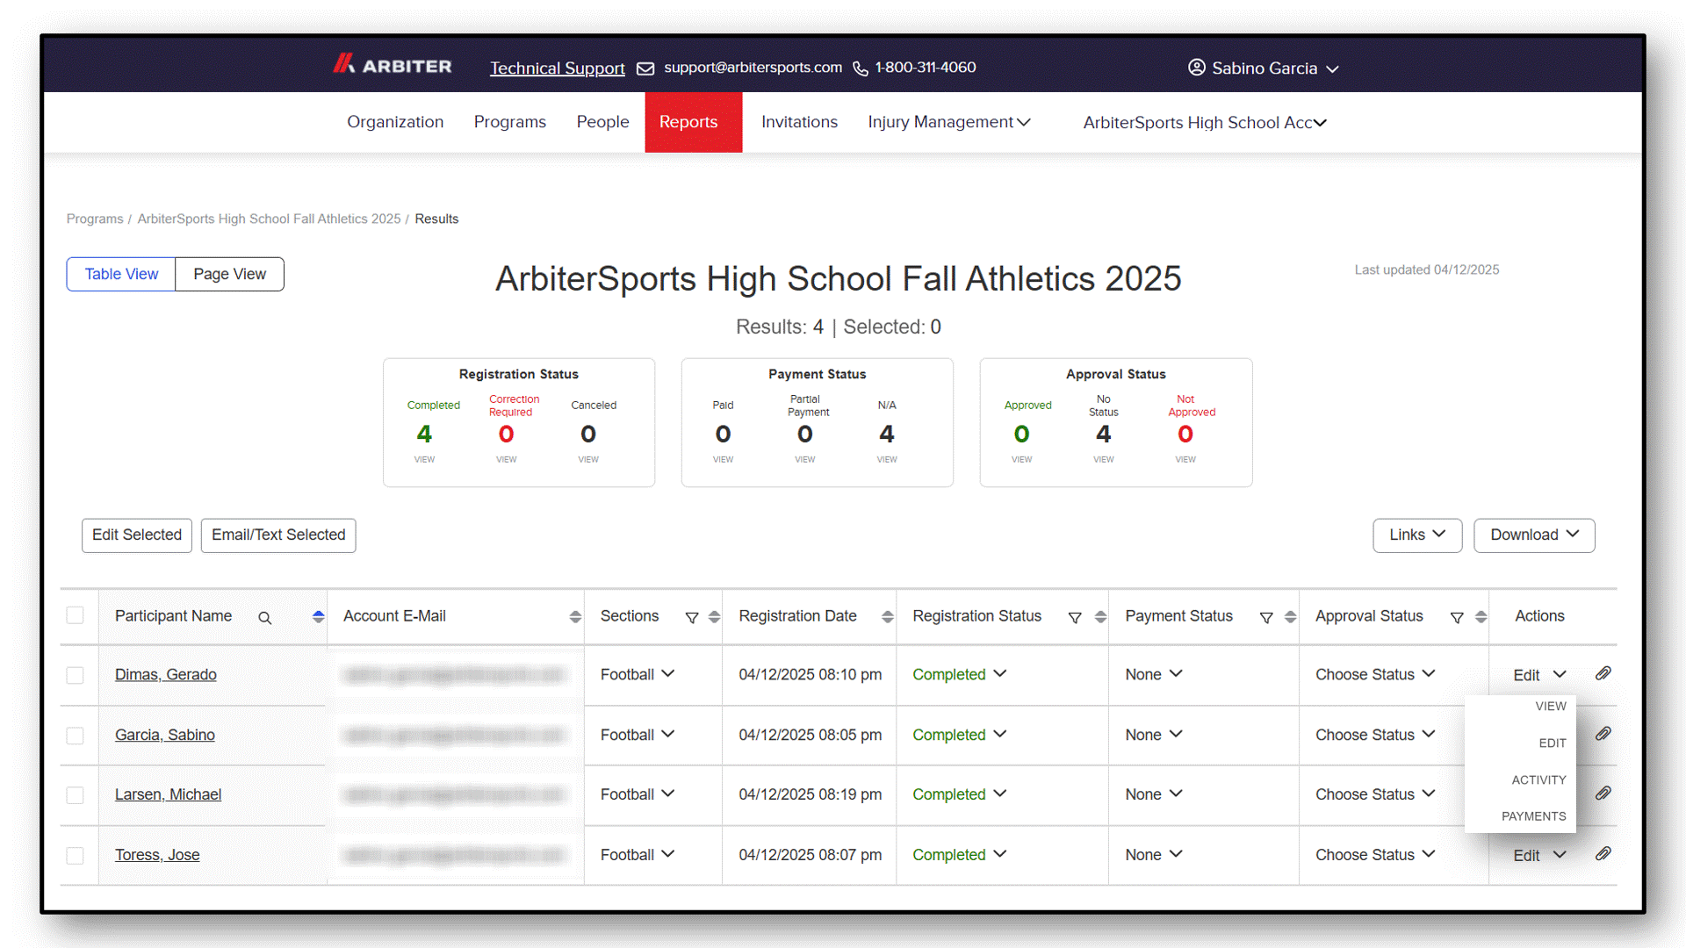Switch to the Page View tab
The image size is (1686, 948).
(230, 274)
